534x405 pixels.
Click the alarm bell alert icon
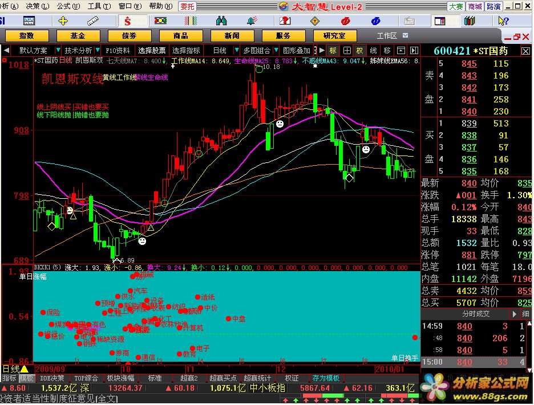click(x=252, y=21)
